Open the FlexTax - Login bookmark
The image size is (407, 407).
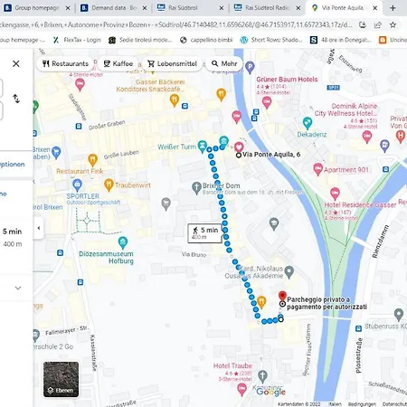pos(77,40)
